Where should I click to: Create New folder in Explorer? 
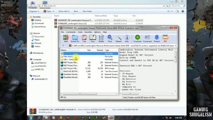[87, 11]
